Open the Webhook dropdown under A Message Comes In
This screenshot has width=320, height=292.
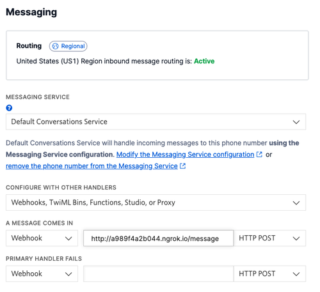tap(42, 238)
